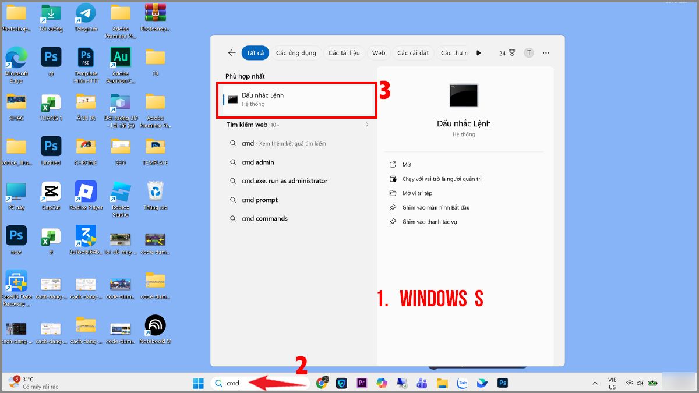Open the volume speaker tray icon

coord(640,383)
